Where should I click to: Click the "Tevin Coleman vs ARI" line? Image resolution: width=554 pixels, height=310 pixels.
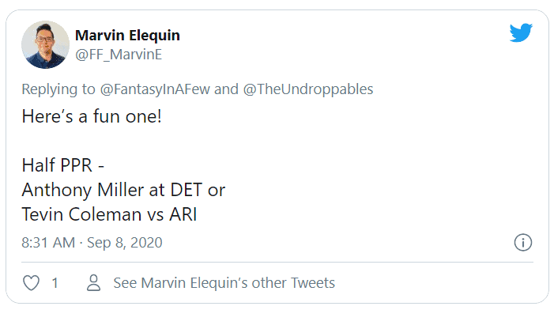[110, 214]
